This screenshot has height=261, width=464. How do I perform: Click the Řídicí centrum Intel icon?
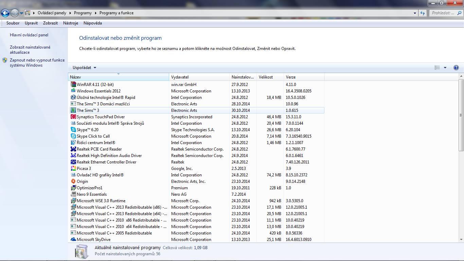pyautogui.click(x=73, y=142)
